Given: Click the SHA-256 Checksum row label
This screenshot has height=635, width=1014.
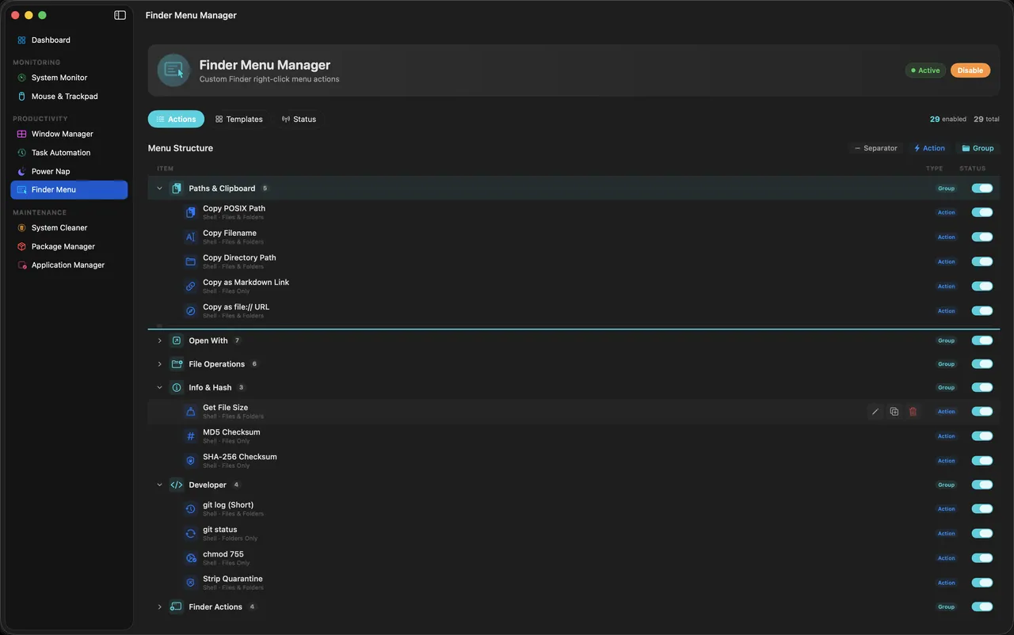Looking at the screenshot, I should click(239, 457).
